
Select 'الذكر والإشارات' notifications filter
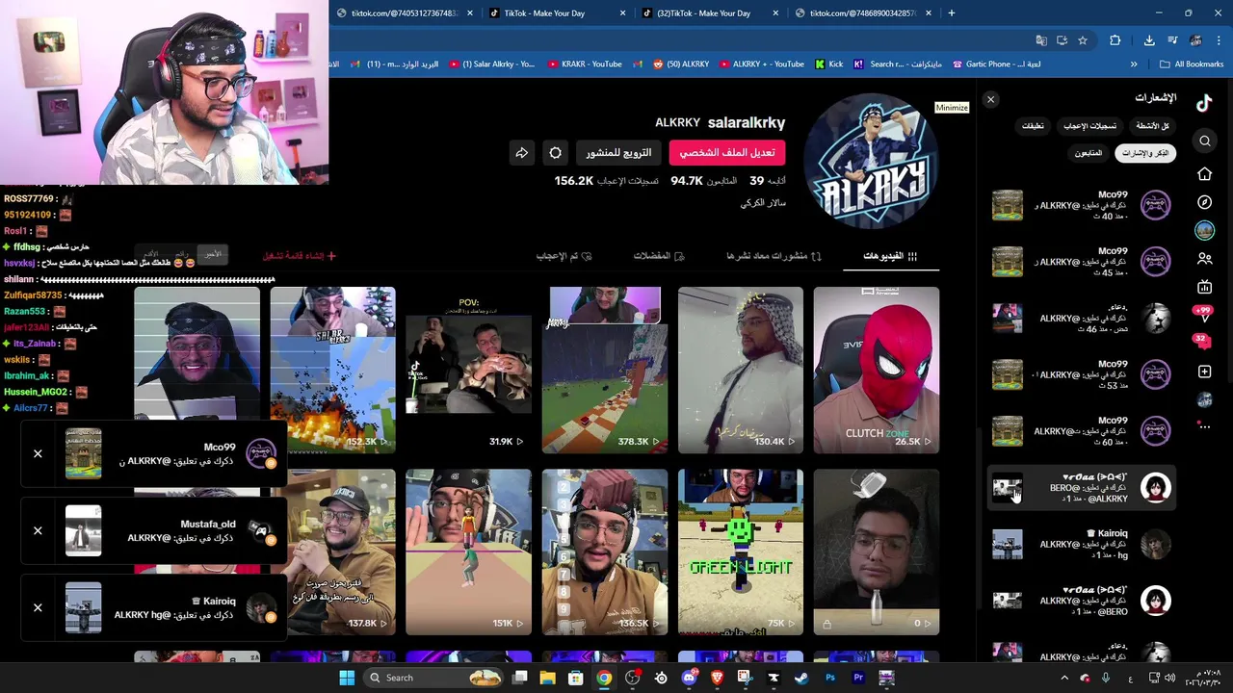click(x=1146, y=153)
